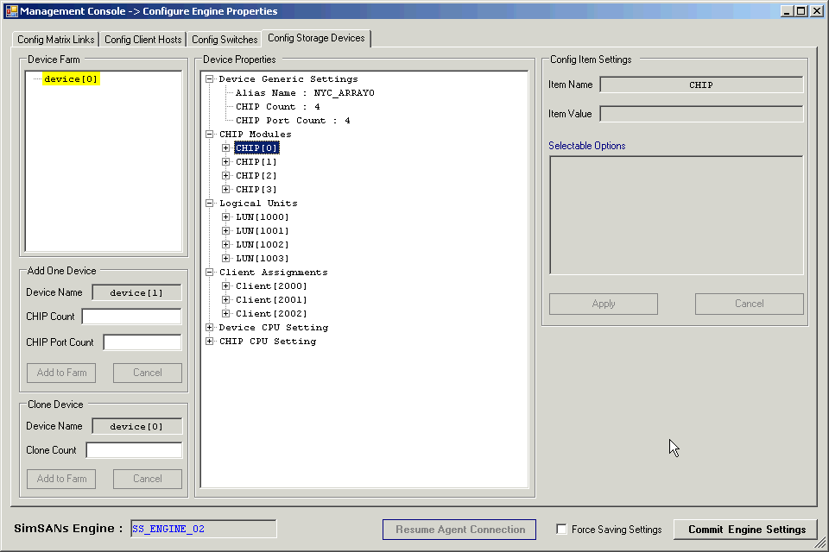Expand the CHIP[1] node
This screenshot has height=552, width=829.
225,161
